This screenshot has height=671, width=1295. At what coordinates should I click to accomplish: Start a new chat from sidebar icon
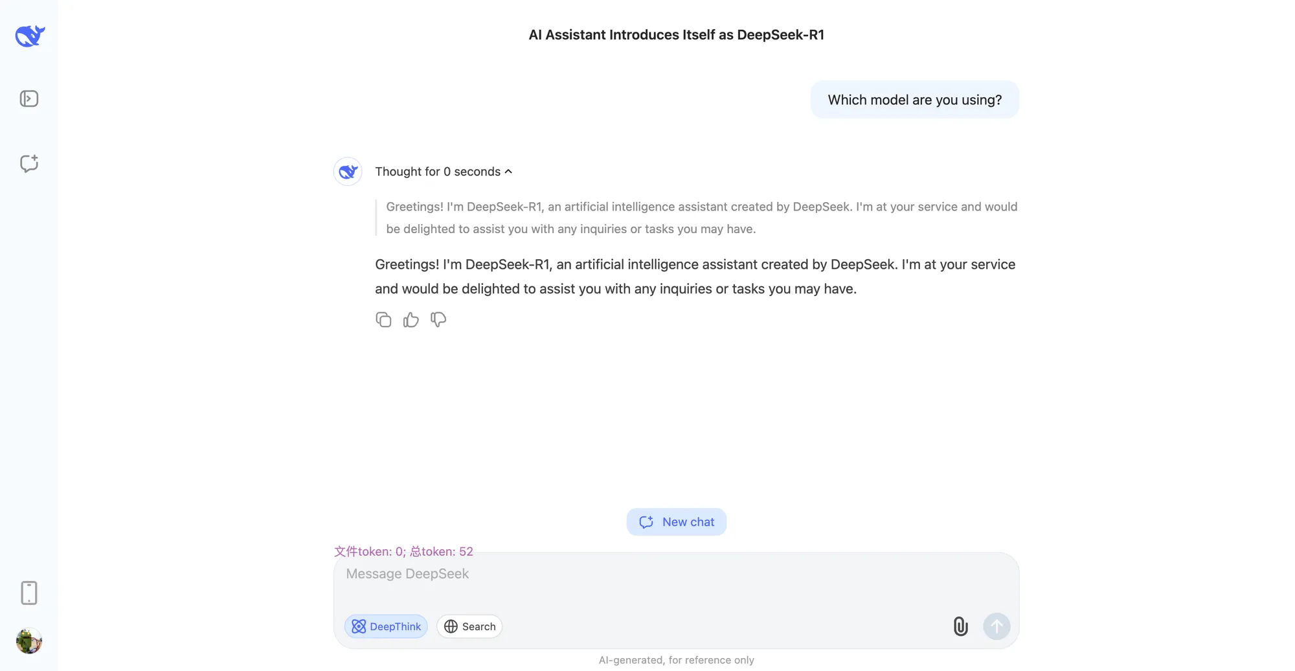[x=29, y=163]
